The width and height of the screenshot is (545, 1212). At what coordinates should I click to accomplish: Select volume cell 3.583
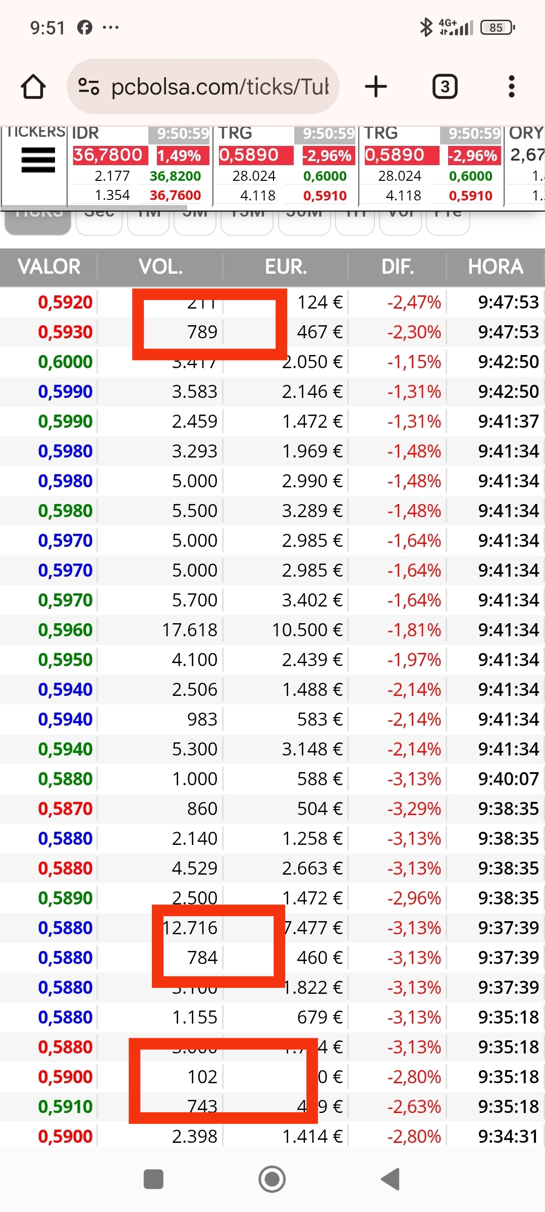coord(195,391)
